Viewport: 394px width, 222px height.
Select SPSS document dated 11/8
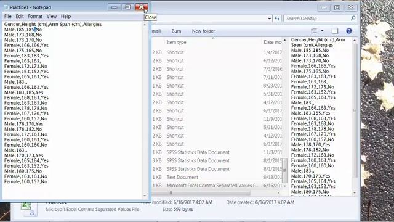click(x=217, y=152)
